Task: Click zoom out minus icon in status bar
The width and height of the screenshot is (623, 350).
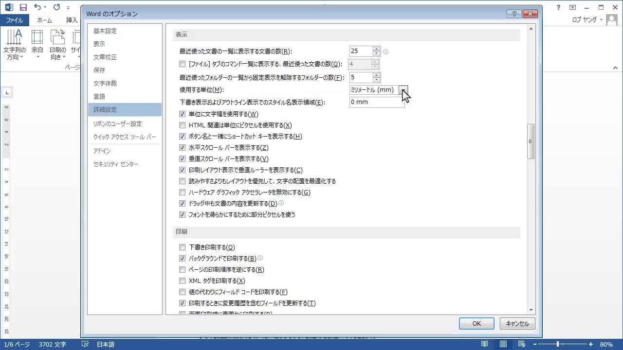Action: [535, 344]
